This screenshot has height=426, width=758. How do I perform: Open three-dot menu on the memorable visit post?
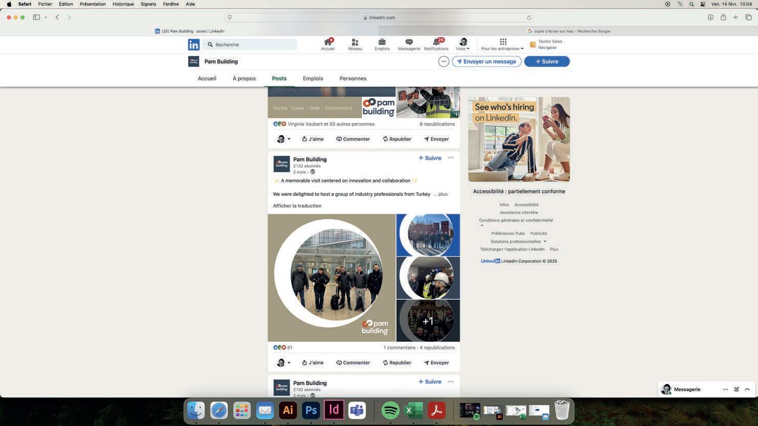pyautogui.click(x=451, y=158)
